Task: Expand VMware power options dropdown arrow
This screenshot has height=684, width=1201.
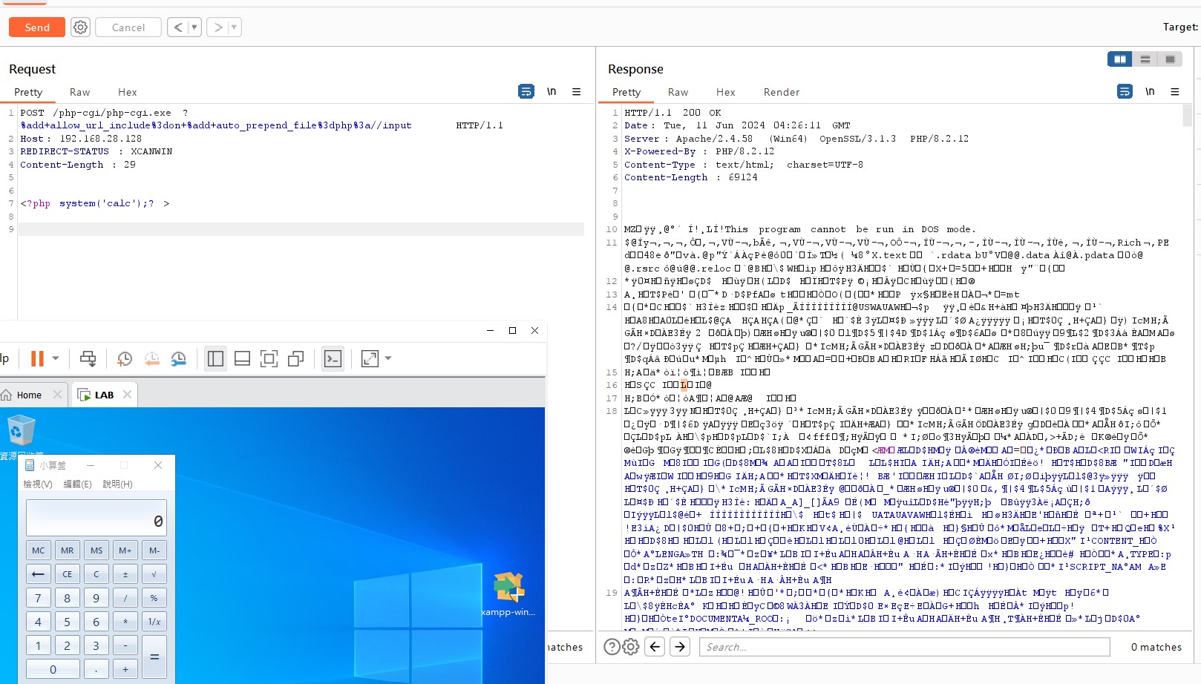Action: (56, 359)
